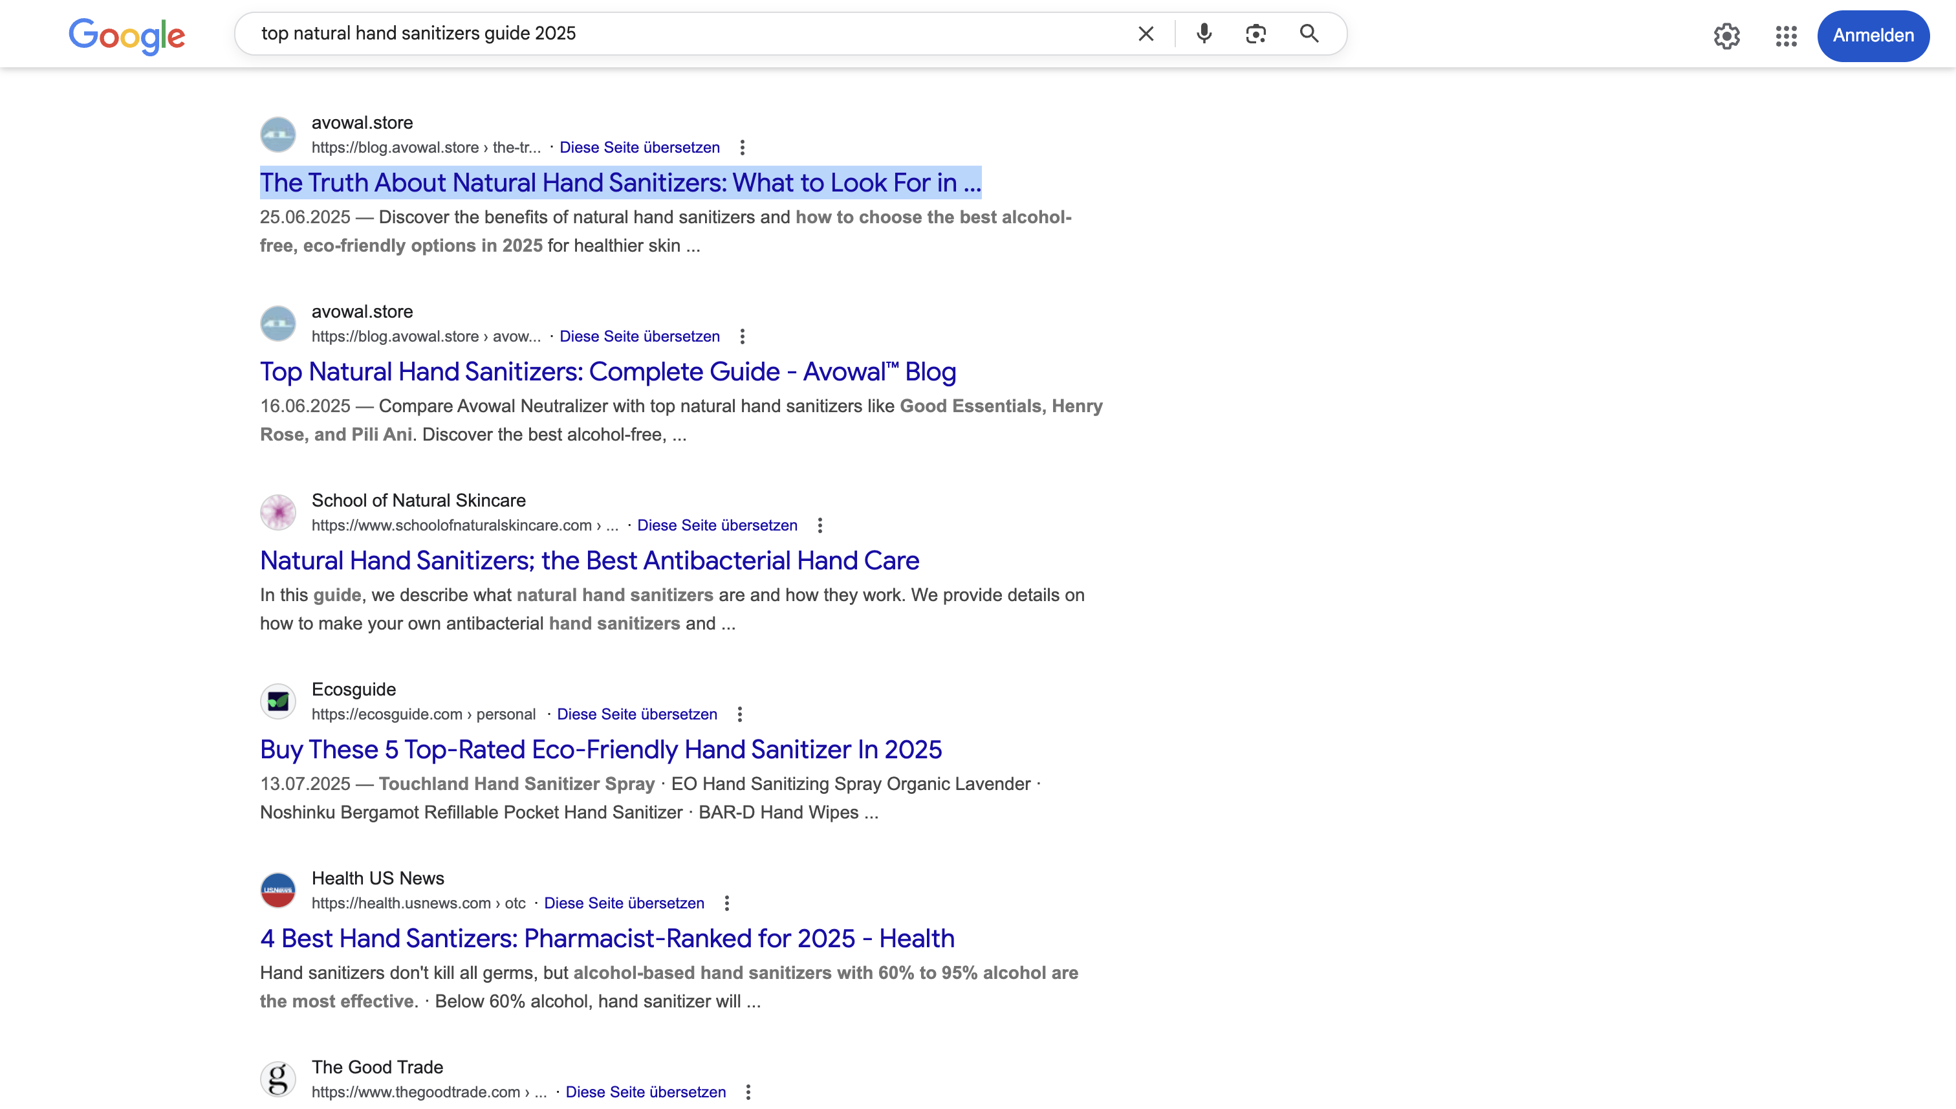Open the three-dot menu on the Ecosguide result

(x=739, y=714)
